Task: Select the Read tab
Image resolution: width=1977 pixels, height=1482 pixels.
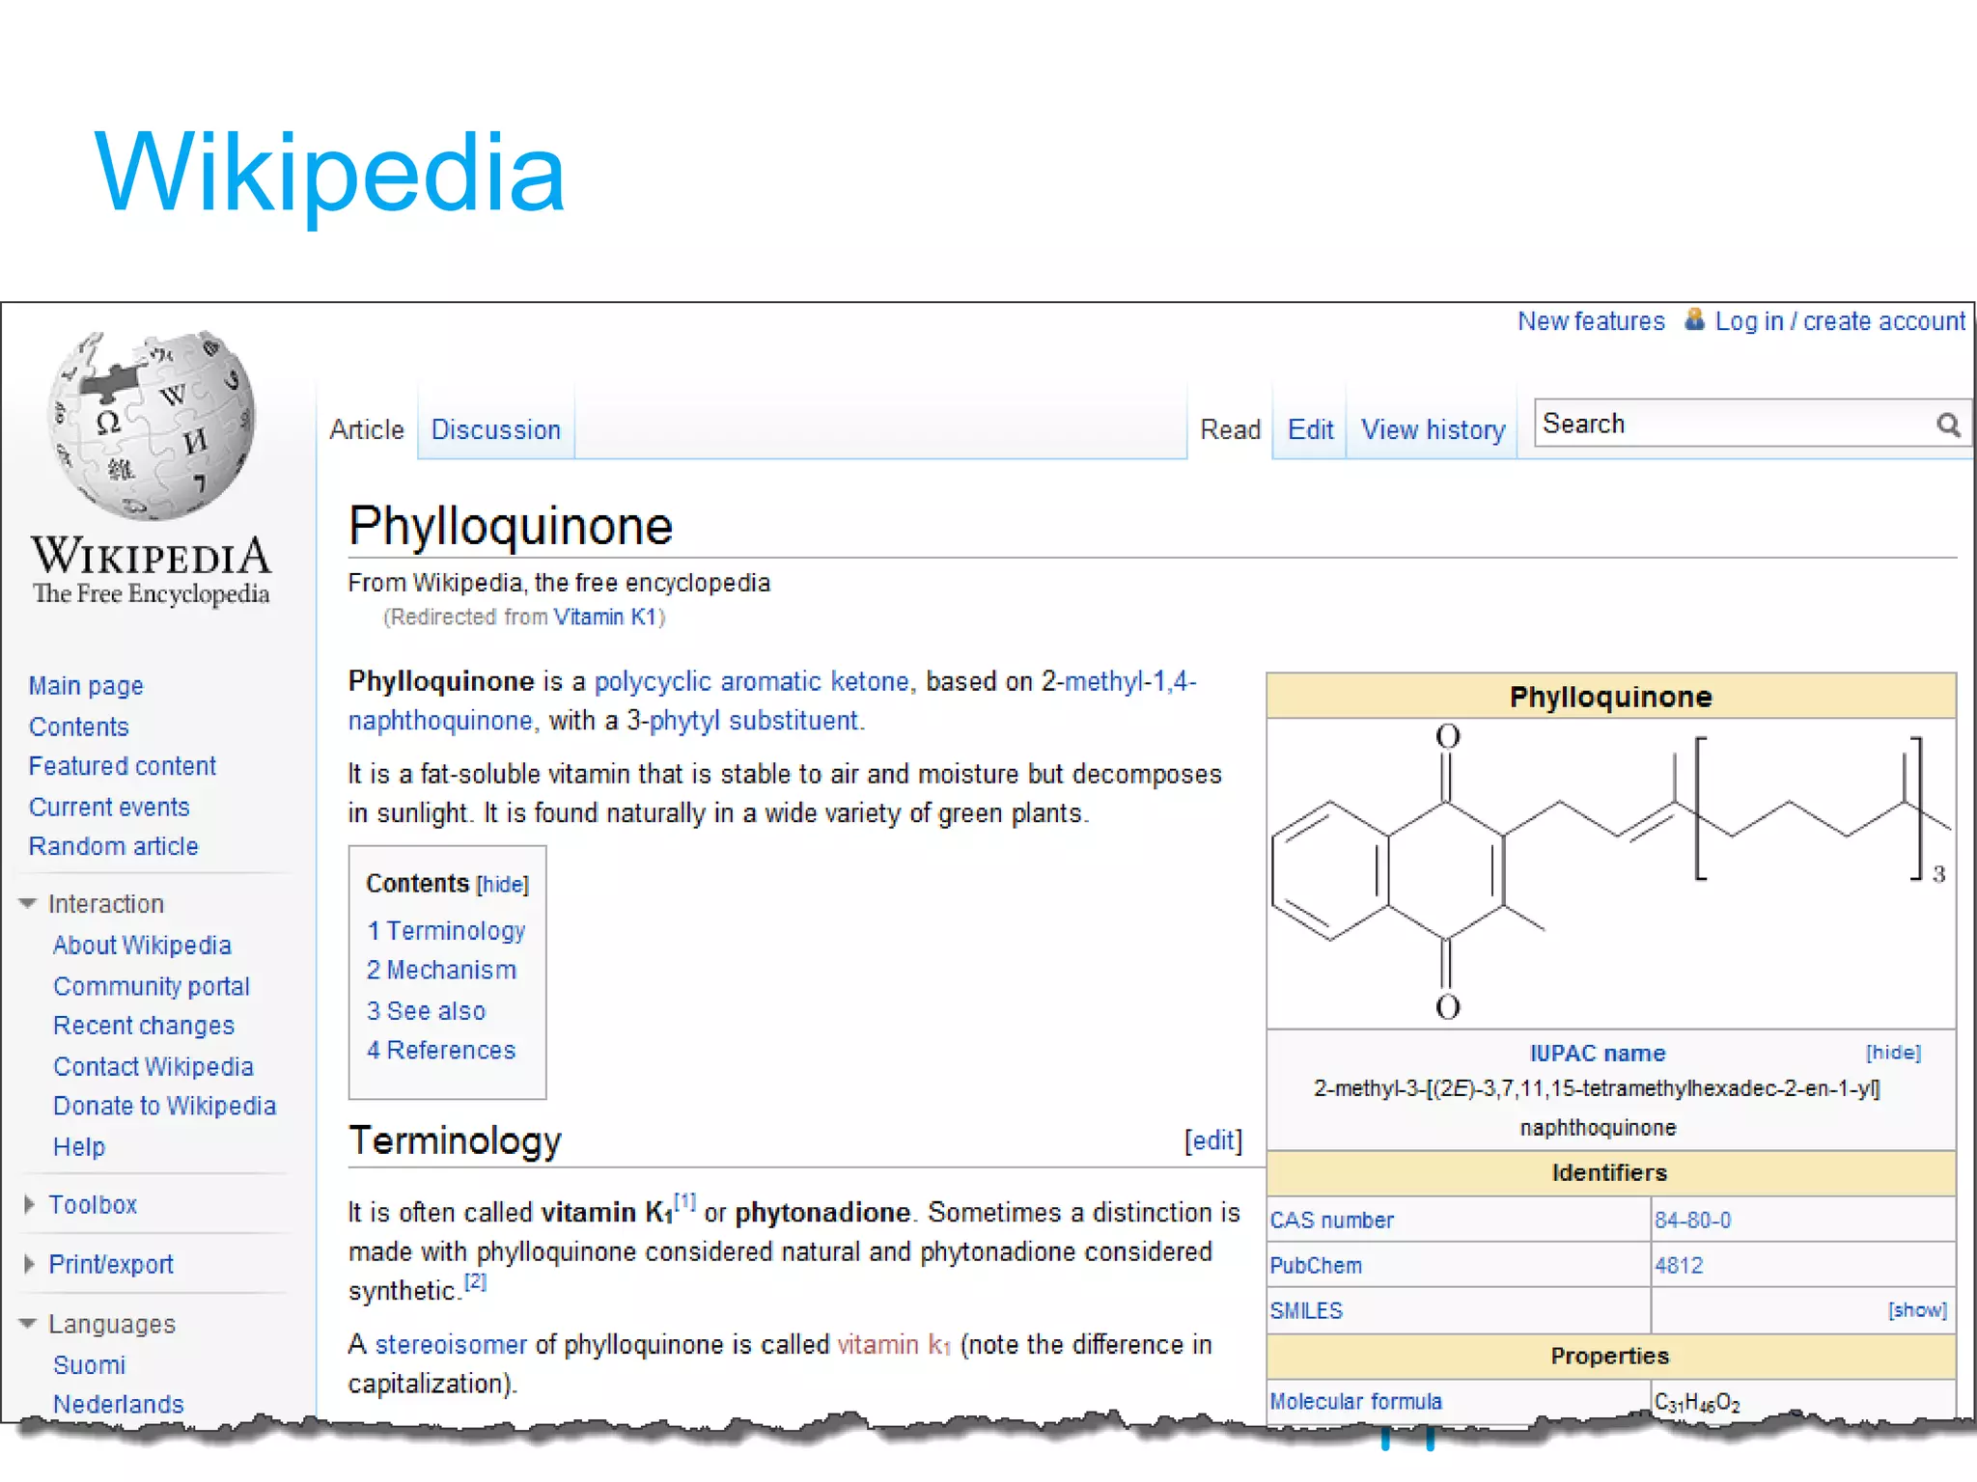Action: coord(1230,429)
